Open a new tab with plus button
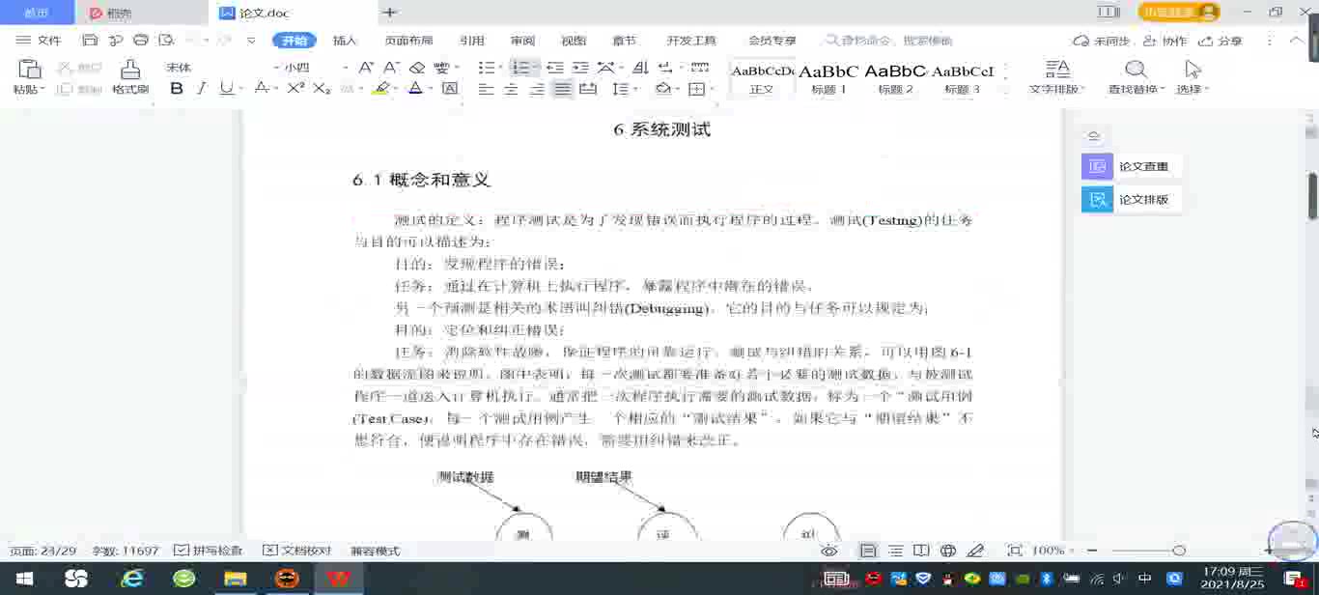The width and height of the screenshot is (1319, 595). point(390,13)
